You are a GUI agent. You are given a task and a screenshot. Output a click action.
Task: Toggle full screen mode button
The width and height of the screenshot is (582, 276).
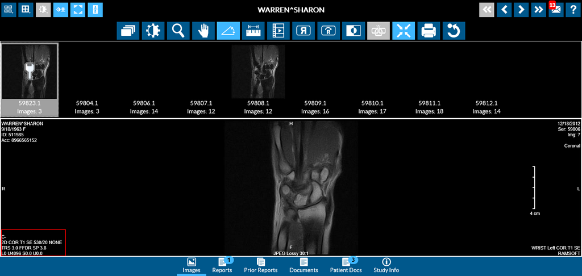coord(78,10)
